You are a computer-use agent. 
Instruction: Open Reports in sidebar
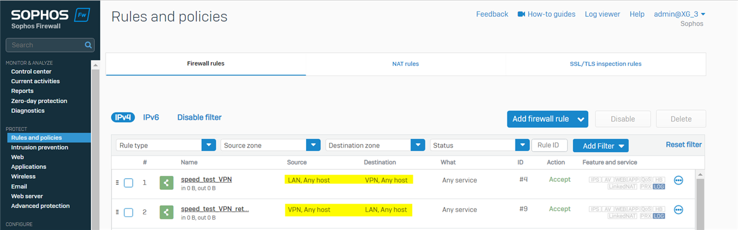click(x=22, y=91)
